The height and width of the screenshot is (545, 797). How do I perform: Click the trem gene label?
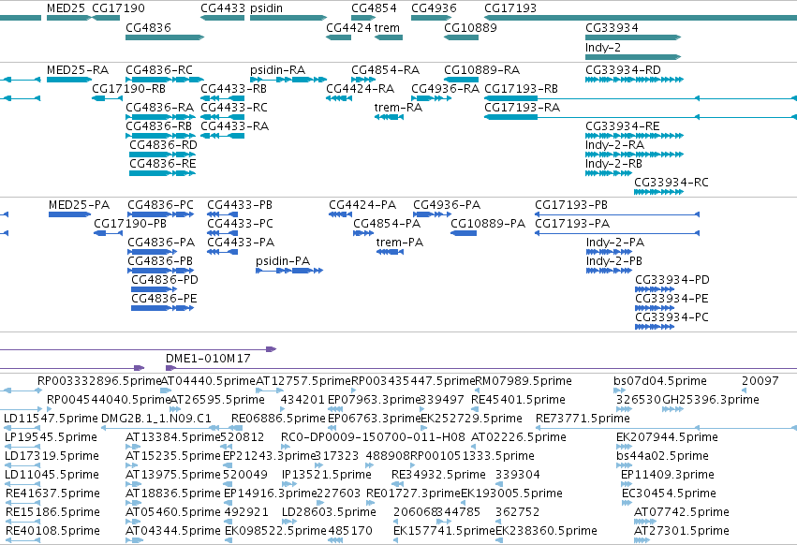point(388,27)
